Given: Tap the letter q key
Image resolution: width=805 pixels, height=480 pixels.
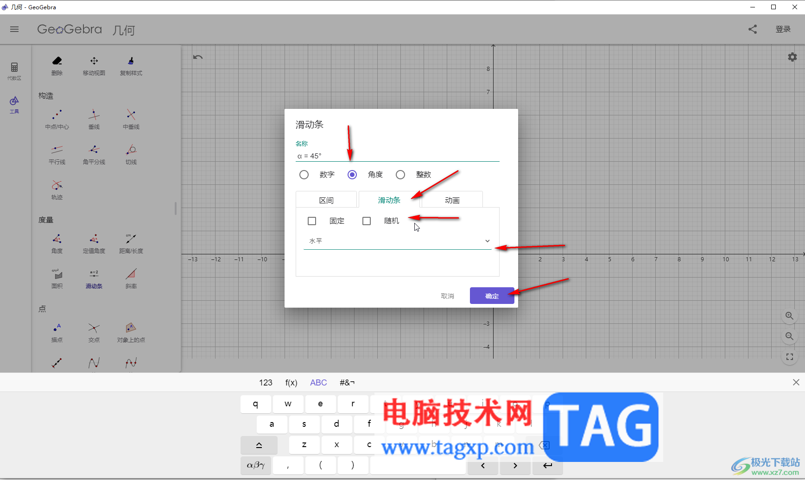Looking at the screenshot, I should 256,404.
